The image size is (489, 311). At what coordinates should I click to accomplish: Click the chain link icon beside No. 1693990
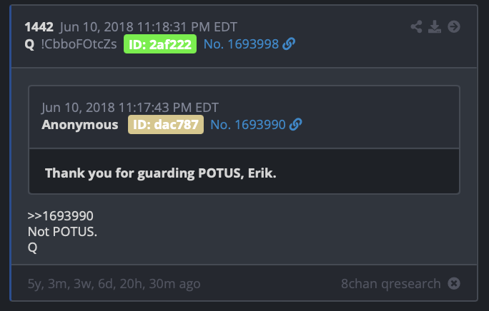(x=296, y=125)
